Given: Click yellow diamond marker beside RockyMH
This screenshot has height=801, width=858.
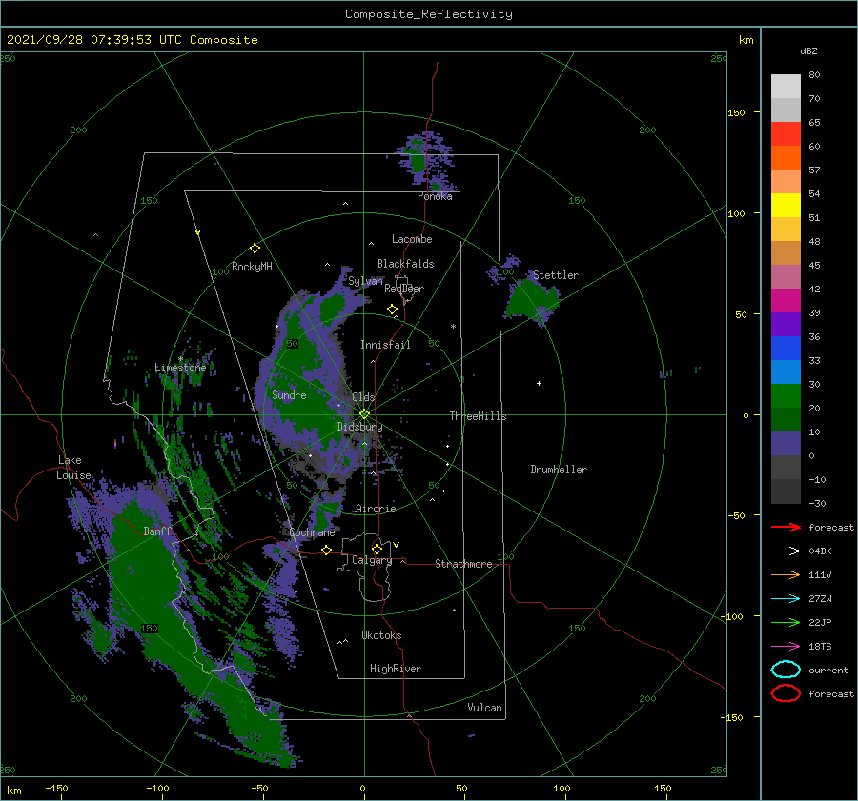Looking at the screenshot, I should pyautogui.click(x=255, y=249).
